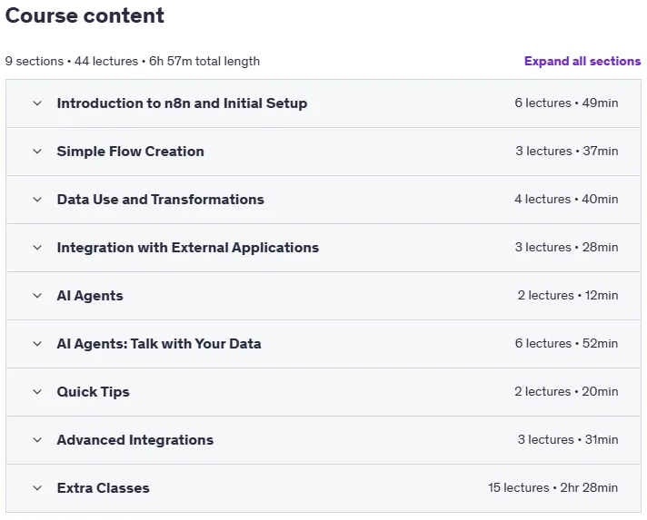Image resolution: width=647 pixels, height=520 pixels.
Task: Click the chevron icon next to AI Agents
Action: coord(37,296)
